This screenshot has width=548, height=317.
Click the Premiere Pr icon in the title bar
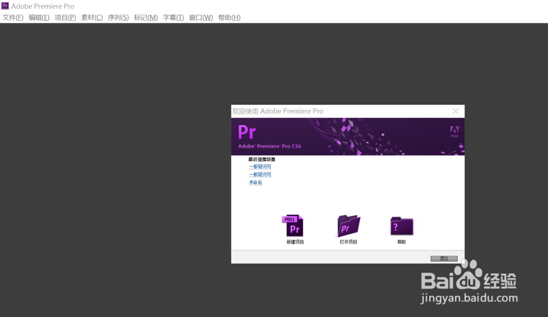tap(5, 5)
